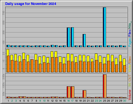Click day label '6' on x-axis
133x104 pixels.
click(x=28, y=101)
